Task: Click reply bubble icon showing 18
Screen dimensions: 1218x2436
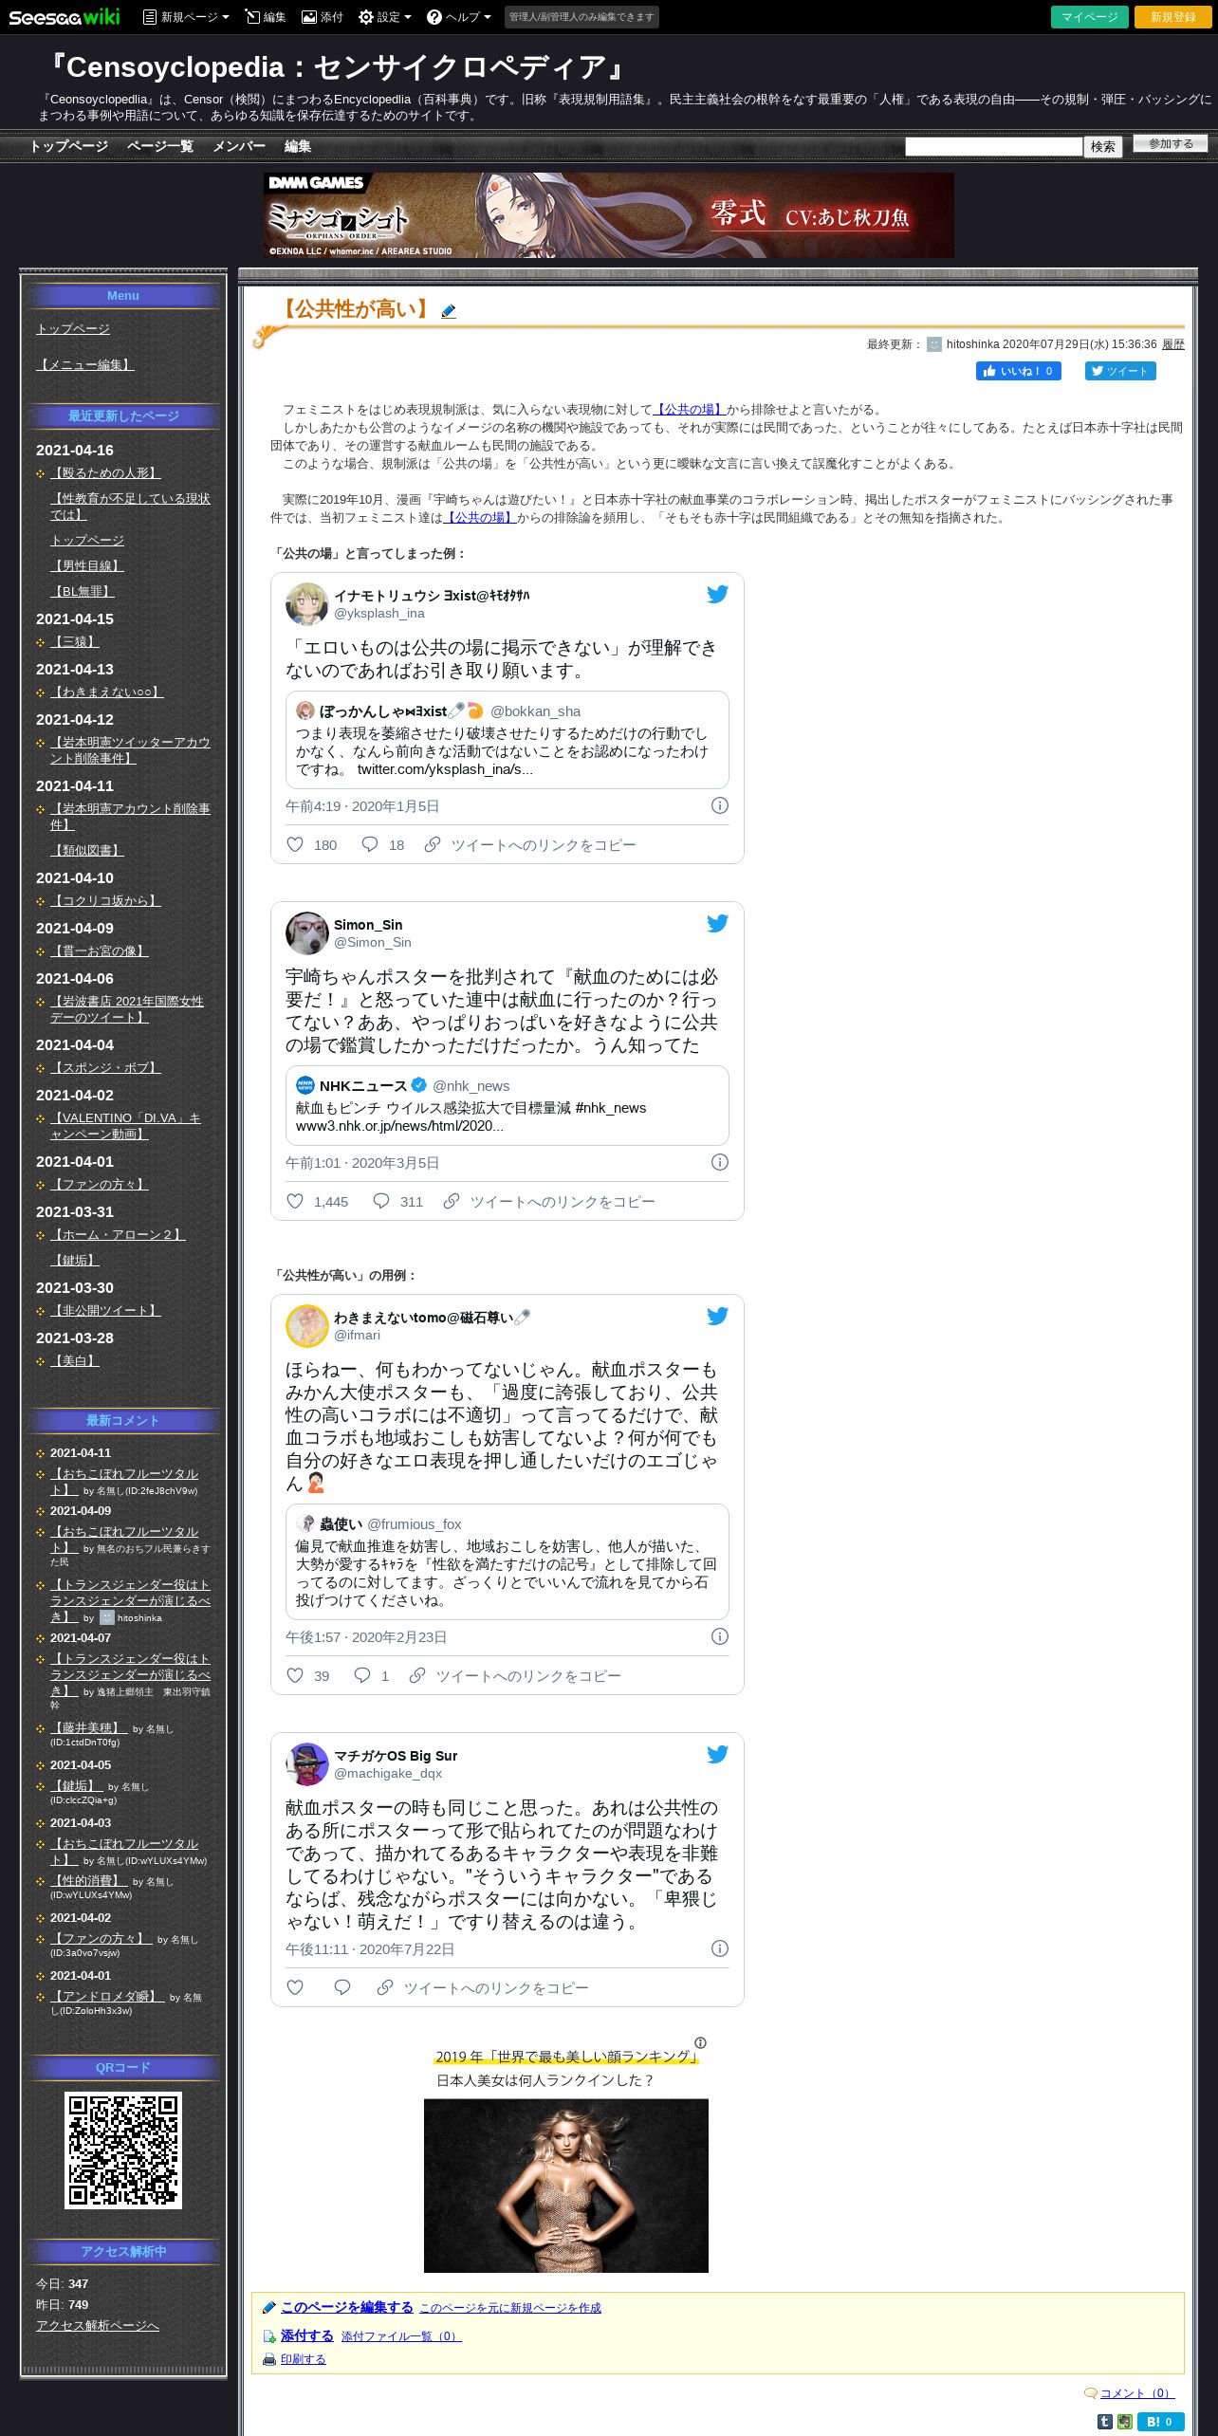Action: point(370,844)
